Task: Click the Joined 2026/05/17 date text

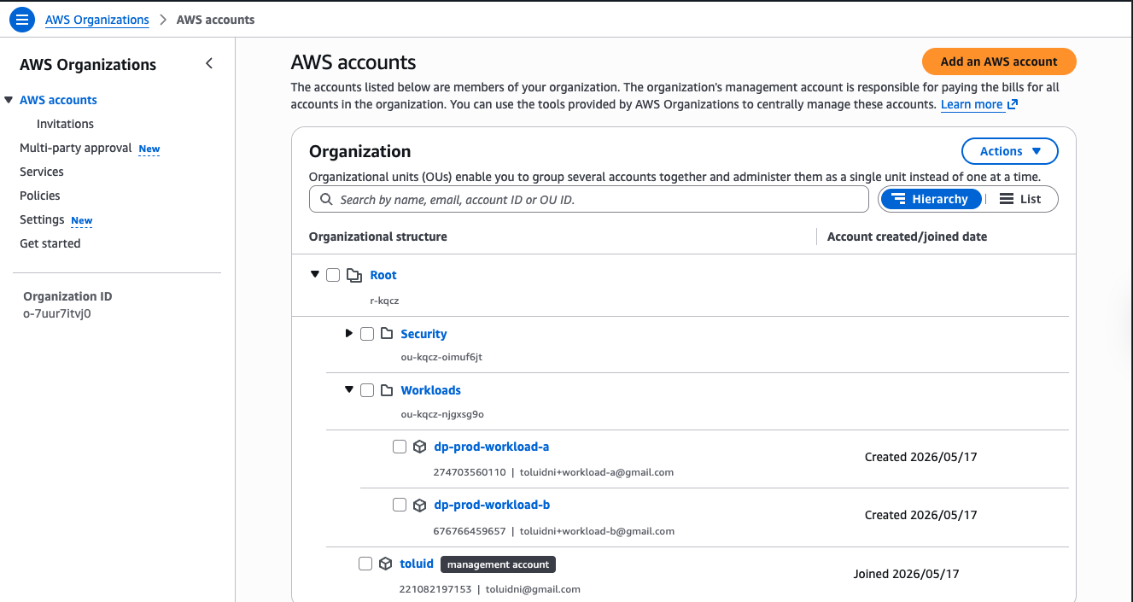Action: 906,574
